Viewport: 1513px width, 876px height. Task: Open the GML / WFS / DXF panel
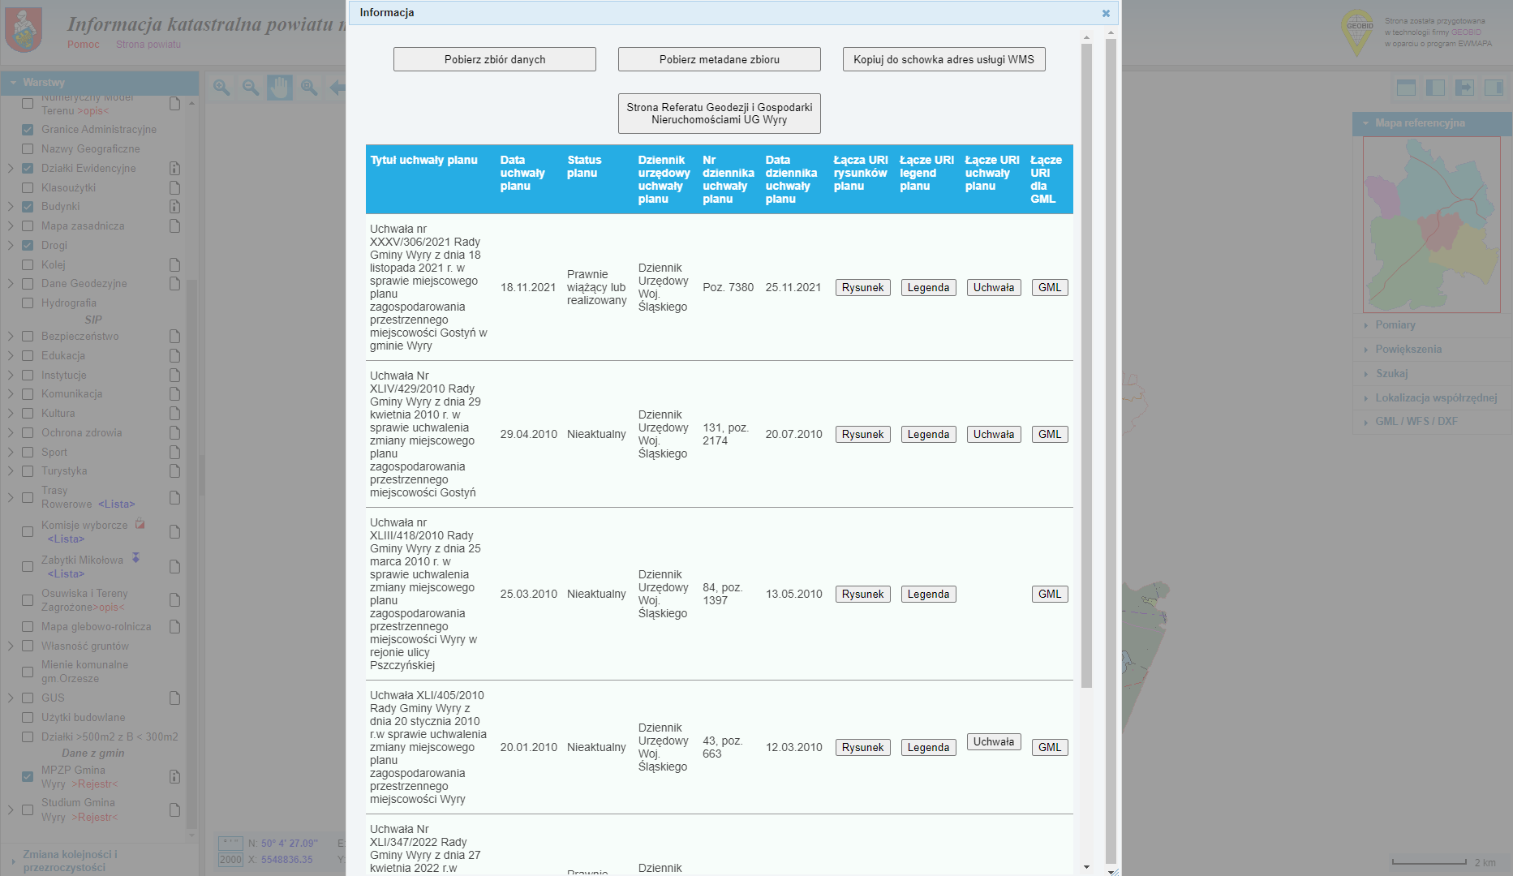(1416, 422)
